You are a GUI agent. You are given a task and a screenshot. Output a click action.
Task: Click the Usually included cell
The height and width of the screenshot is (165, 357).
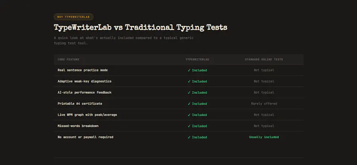pyautogui.click(x=264, y=137)
